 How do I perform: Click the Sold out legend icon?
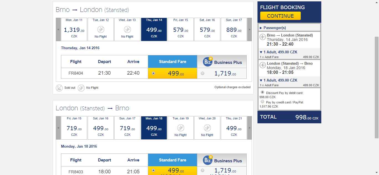(59, 88)
